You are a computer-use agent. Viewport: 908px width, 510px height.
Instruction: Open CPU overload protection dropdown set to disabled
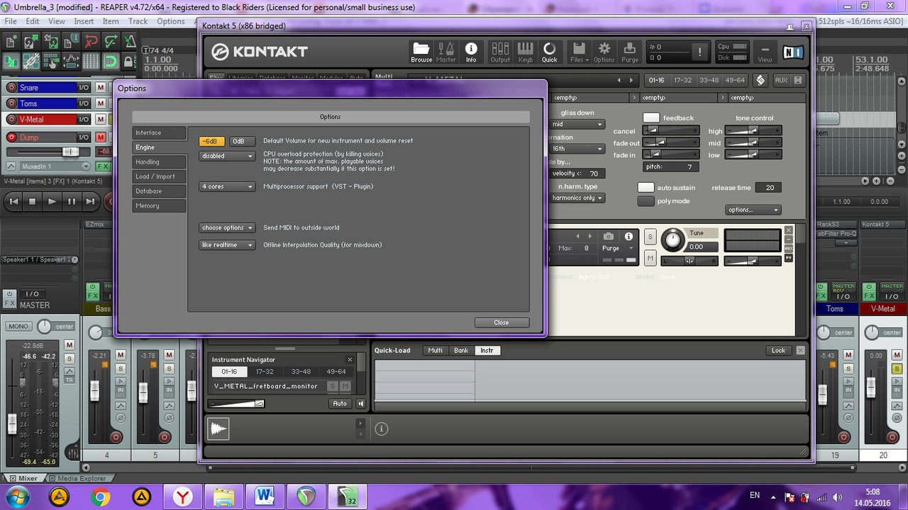pyautogui.click(x=227, y=156)
